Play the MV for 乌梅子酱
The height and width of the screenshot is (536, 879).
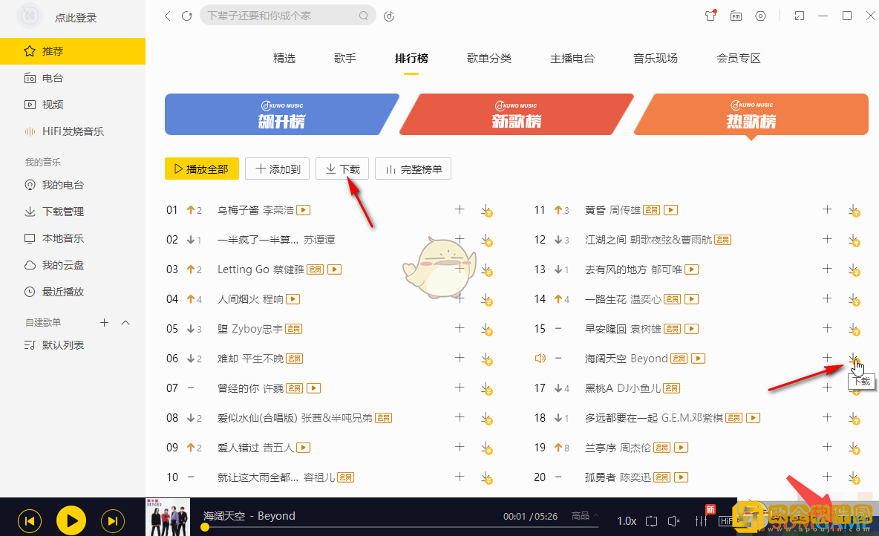(304, 210)
